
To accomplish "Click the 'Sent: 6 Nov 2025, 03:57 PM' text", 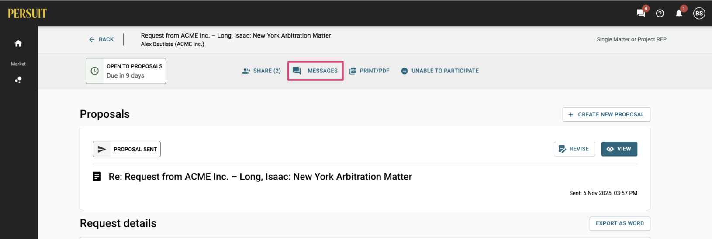I will click(x=603, y=193).
